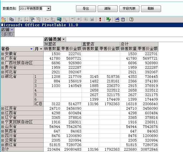Click the Copy toolbar icon
183x152 pixels.
pyautogui.click(x=12, y=20)
